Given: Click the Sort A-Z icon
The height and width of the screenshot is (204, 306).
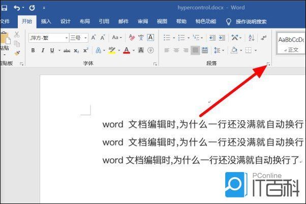Looking at the screenshot, I should click(x=251, y=38).
